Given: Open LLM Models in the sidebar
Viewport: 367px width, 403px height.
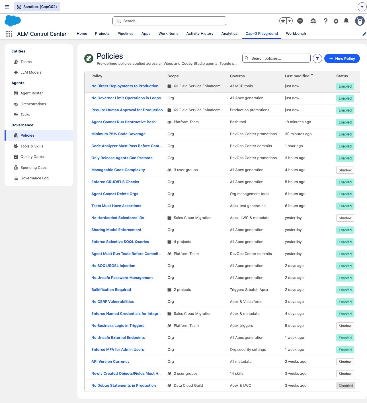Looking at the screenshot, I should [x=39, y=72].
